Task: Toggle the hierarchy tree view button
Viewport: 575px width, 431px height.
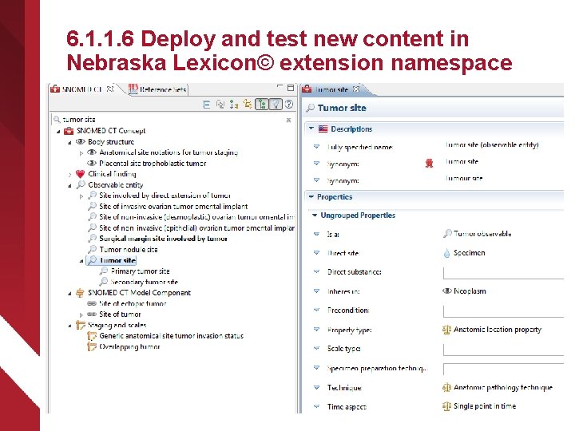Action: coord(262,105)
